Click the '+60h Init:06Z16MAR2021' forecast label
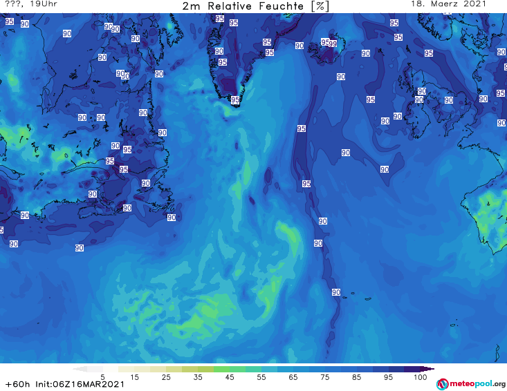Viewport: 507px width, 391px height. tap(64, 384)
